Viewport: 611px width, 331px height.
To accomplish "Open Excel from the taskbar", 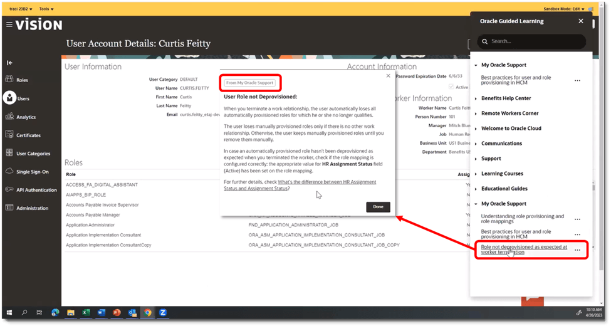I will click(86, 312).
